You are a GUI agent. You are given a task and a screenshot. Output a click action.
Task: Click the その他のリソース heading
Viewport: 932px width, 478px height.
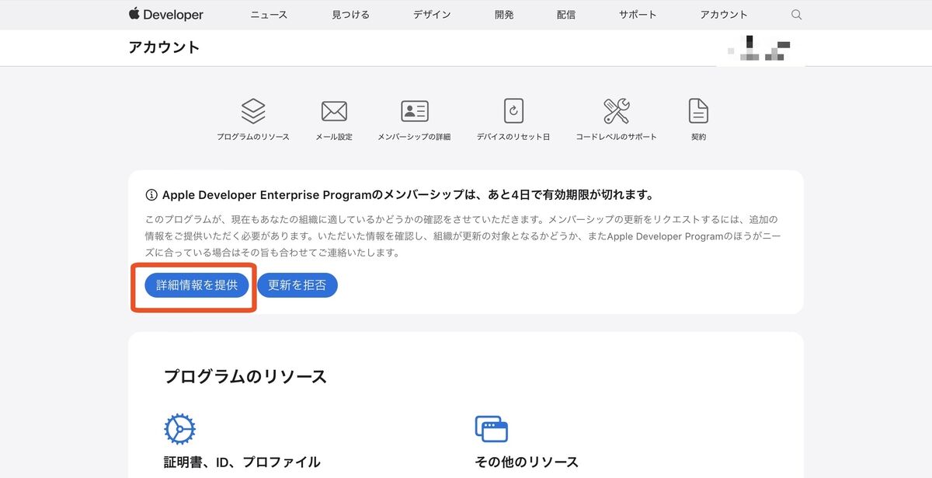click(527, 462)
